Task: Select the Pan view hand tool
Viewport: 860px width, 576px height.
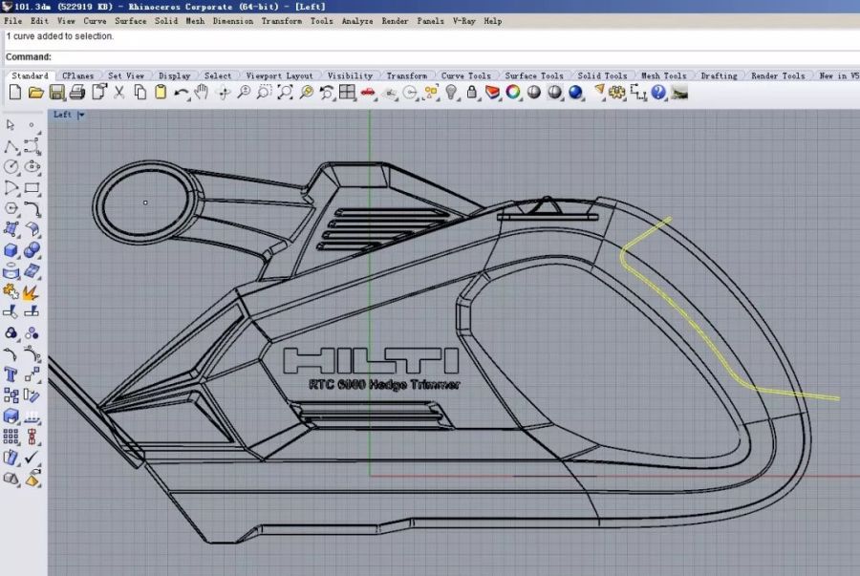Action: 202,93
